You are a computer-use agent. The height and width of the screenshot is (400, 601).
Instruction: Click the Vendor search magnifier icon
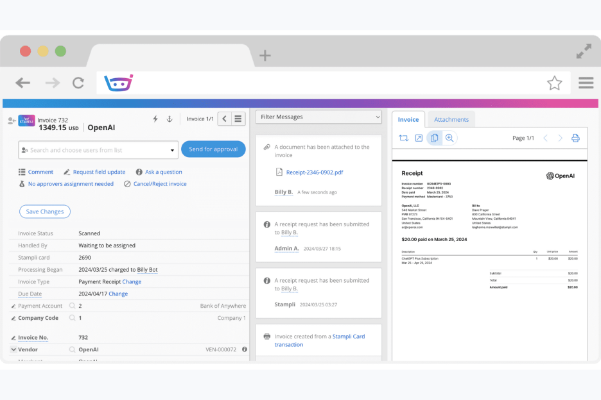click(x=72, y=349)
